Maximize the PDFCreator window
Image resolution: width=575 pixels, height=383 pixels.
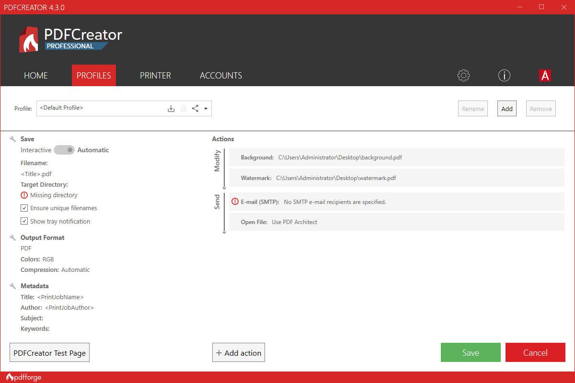point(541,7)
